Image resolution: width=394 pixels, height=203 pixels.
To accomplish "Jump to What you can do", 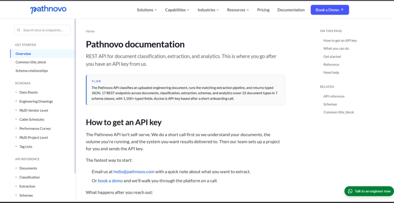I will coord(336,49).
